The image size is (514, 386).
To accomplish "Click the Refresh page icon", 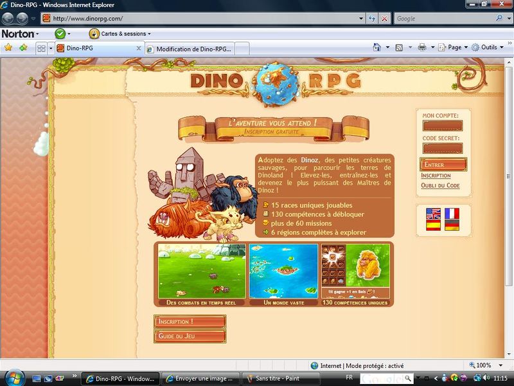I will [x=372, y=19].
